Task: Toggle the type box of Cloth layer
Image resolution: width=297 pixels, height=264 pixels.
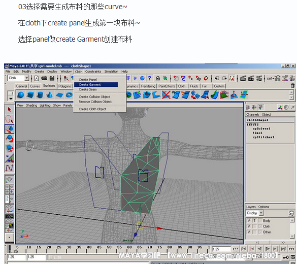Action: coord(254,226)
